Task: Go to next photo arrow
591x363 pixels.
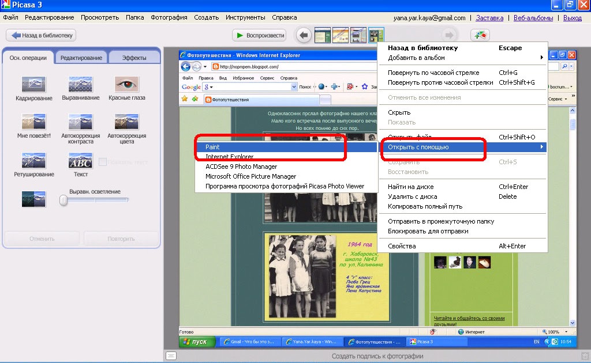Action: pos(449,35)
